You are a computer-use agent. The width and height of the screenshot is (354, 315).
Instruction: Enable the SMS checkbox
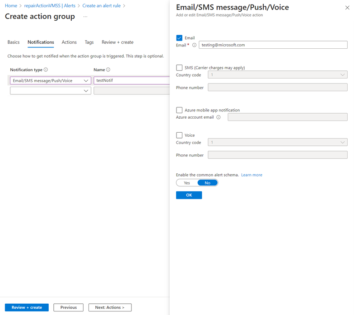(x=179, y=68)
